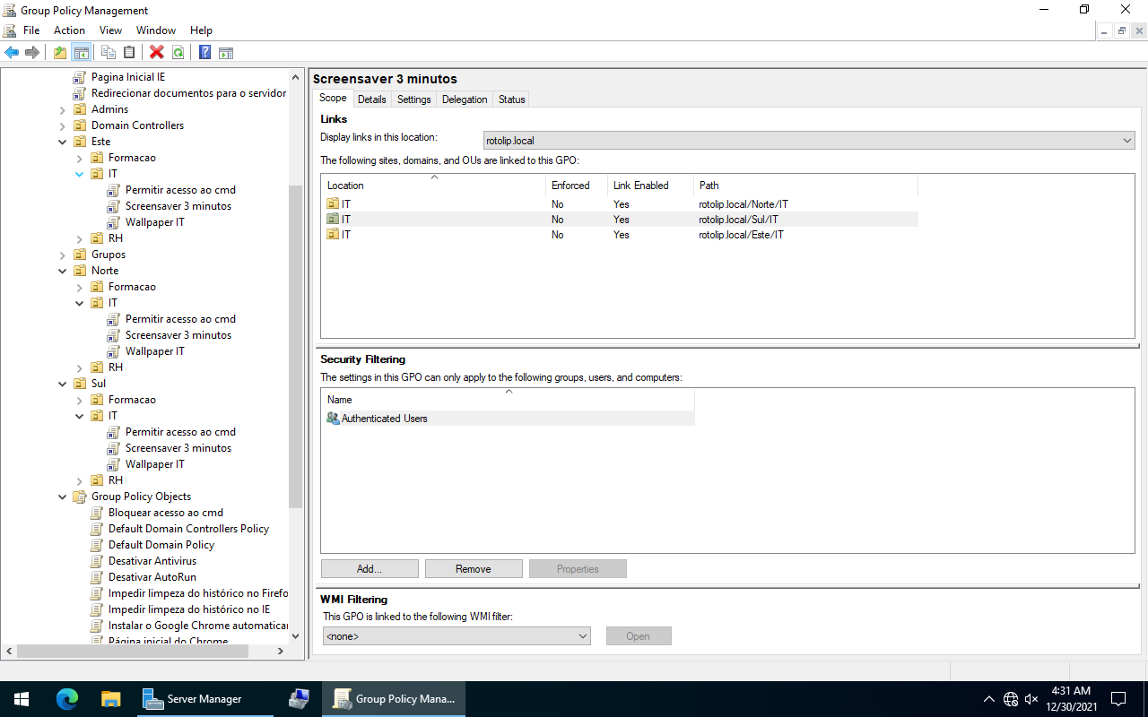Select Default Domain Policy in tree

click(161, 545)
